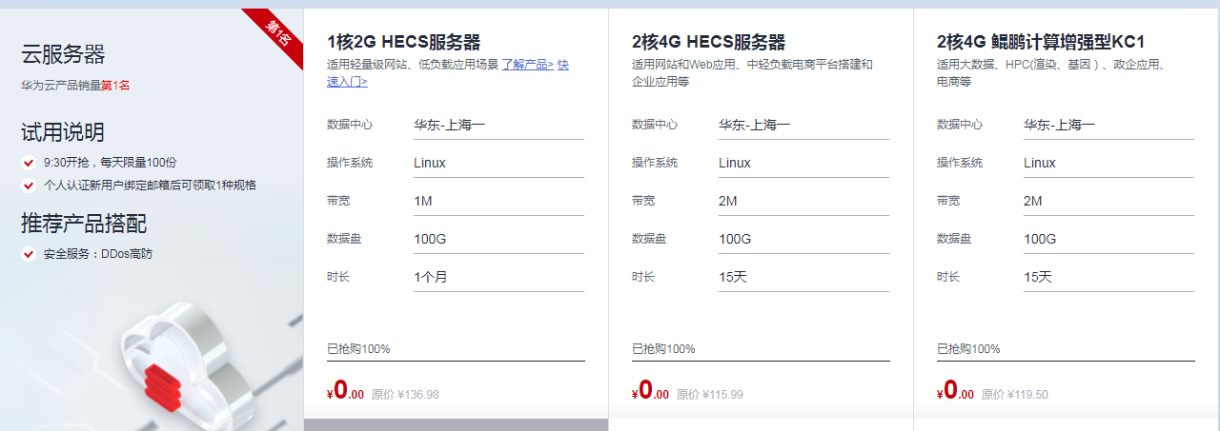The width and height of the screenshot is (1220, 431).
Task: Click 100G data disk in 1核2G card
Action: coord(430,239)
